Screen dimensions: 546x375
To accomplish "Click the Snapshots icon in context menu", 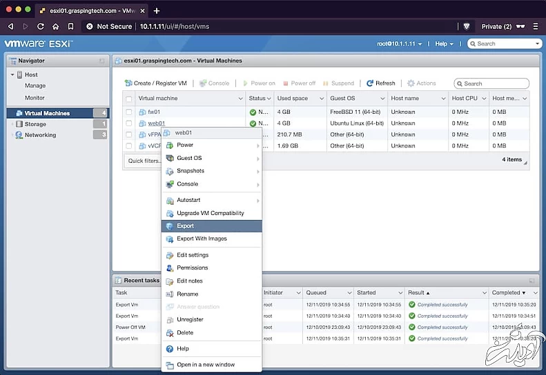I will (x=170, y=171).
